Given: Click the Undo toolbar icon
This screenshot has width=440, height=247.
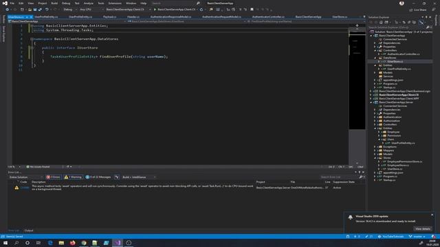Looking at the screenshot, I should coord(47,10).
